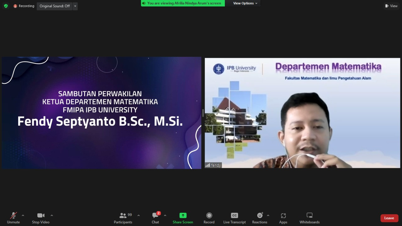Expand video options caret next to Stop Video
Viewport: 402px width, 226px height.
click(52, 215)
